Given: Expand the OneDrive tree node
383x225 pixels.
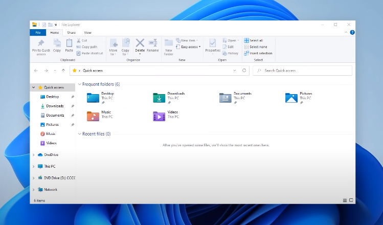Looking at the screenshot, I should [x=33, y=154].
